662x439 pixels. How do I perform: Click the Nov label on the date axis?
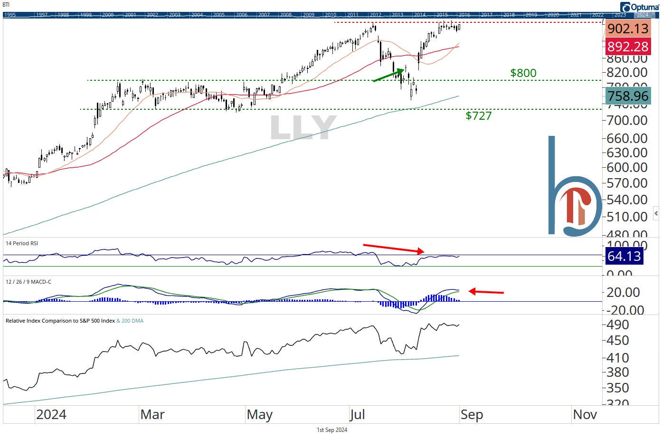(x=585, y=415)
